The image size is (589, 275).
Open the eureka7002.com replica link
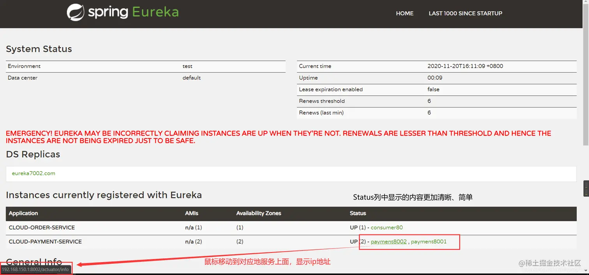click(34, 173)
